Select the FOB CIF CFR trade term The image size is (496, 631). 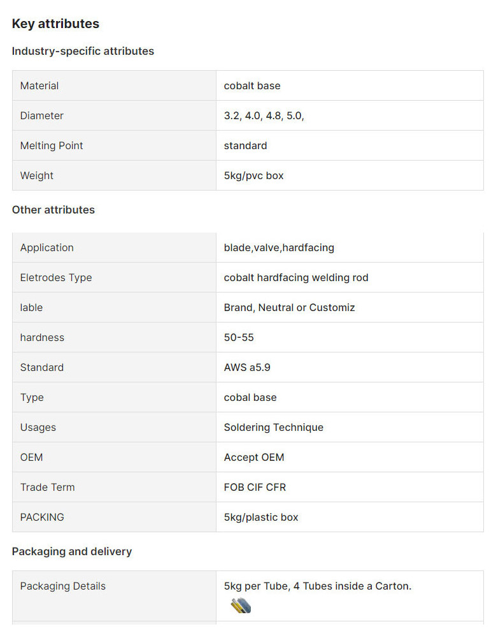(255, 487)
